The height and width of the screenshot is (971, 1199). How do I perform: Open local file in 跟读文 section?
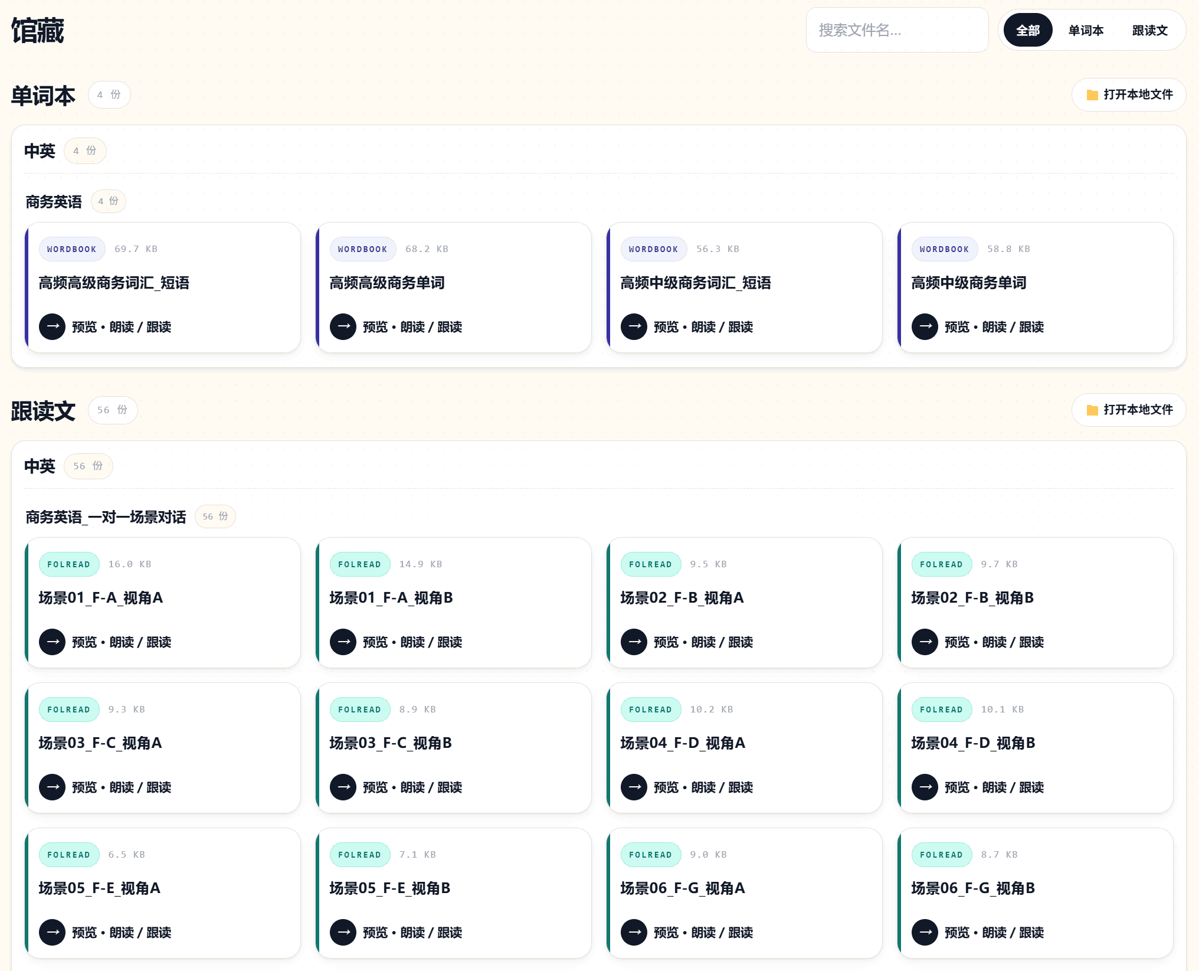[1129, 410]
